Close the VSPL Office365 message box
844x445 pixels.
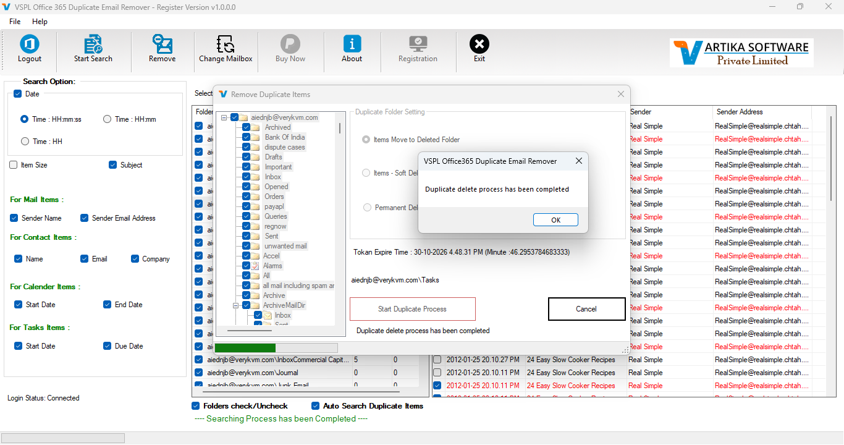[x=579, y=161]
